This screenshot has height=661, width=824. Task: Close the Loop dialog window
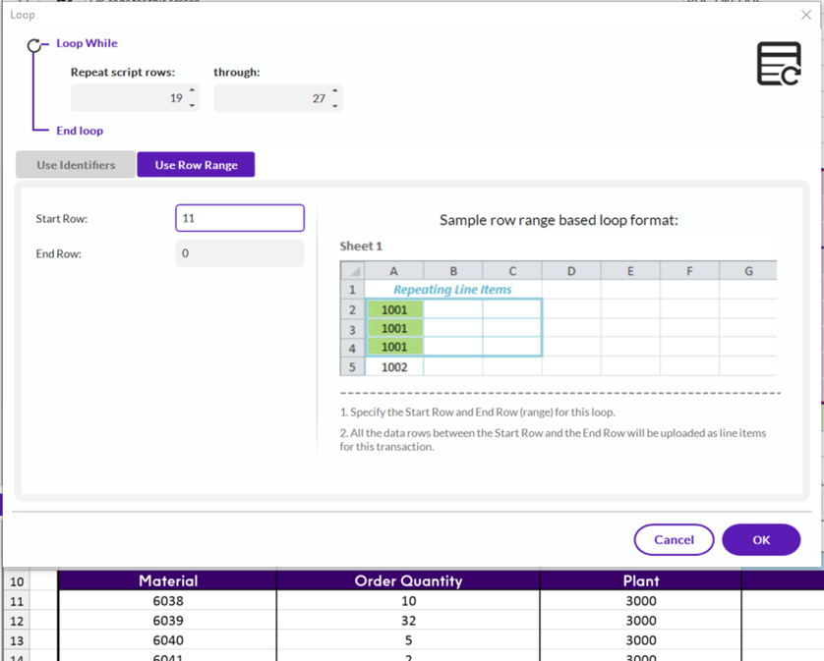click(806, 15)
